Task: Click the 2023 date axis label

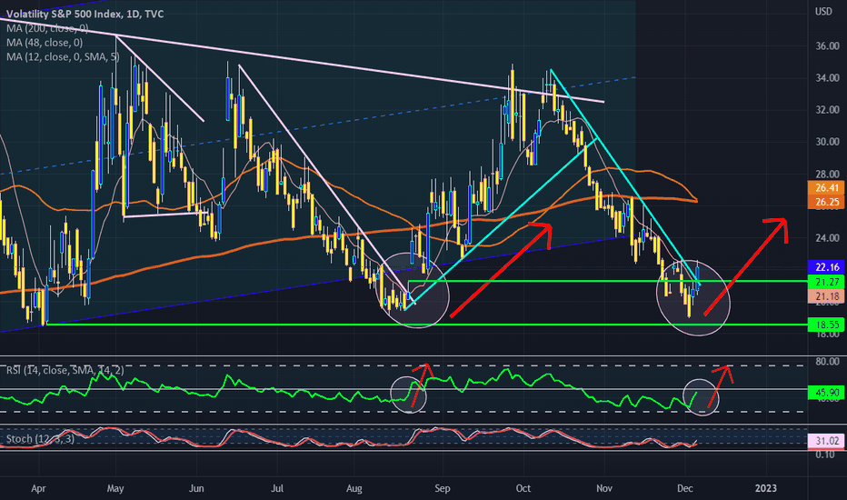Action: [x=765, y=489]
